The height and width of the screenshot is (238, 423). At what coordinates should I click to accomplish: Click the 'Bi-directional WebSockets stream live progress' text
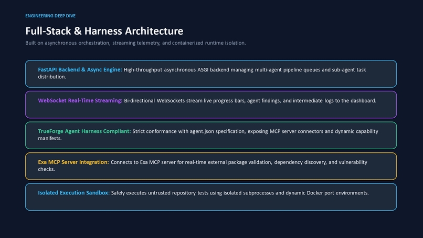tap(250, 101)
